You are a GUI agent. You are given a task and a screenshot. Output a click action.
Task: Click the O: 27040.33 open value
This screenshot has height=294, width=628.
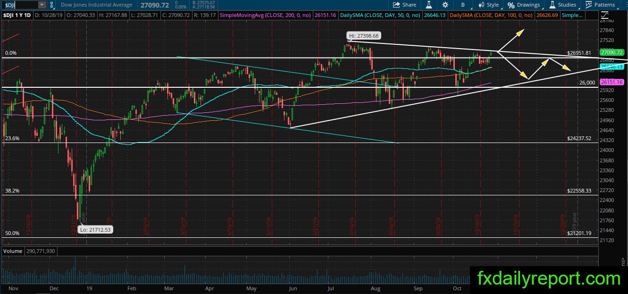click(80, 15)
